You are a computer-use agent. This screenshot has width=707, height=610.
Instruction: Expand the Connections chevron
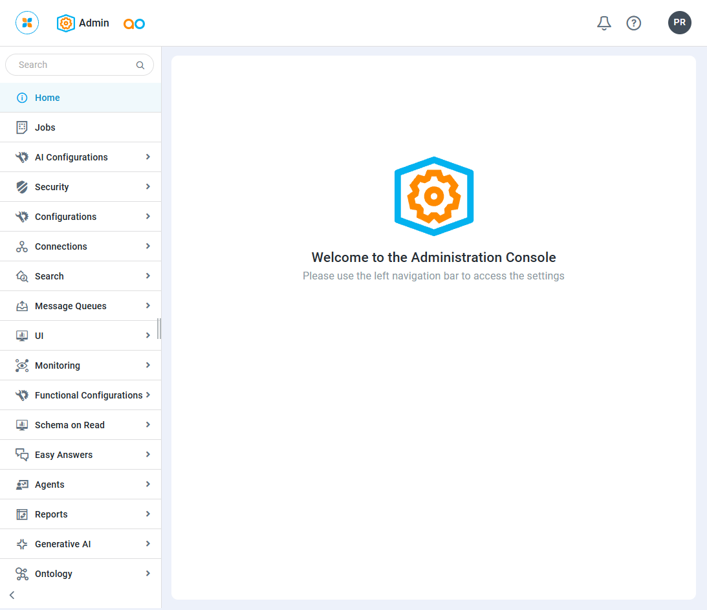[x=148, y=246]
